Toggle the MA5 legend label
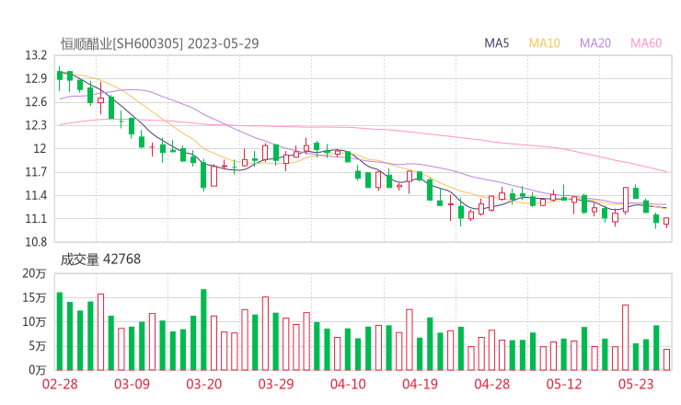The height and width of the screenshot is (405, 681). click(496, 43)
